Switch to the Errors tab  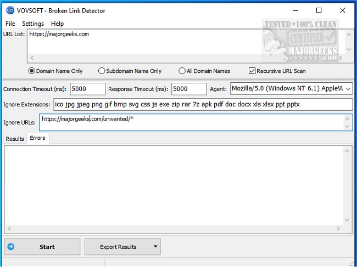click(x=37, y=138)
